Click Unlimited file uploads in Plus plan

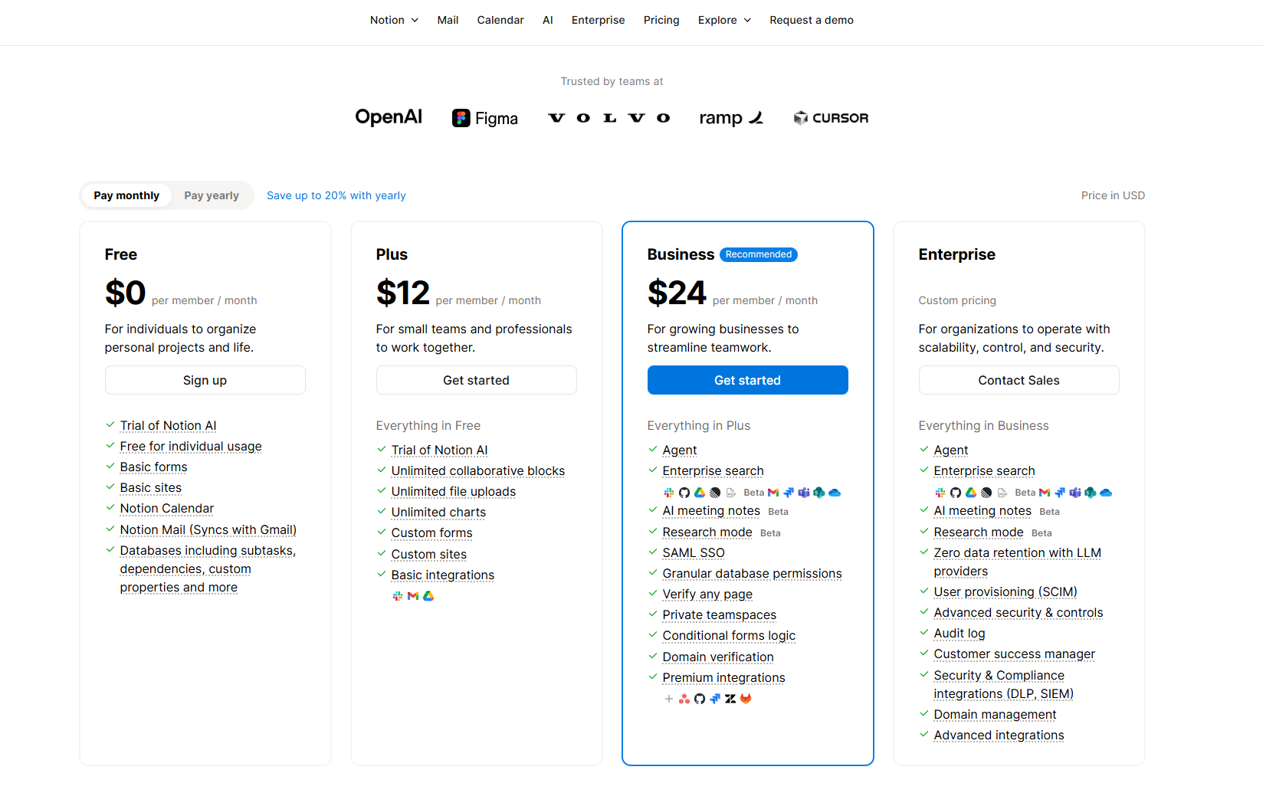pyautogui.click(x=454, y=491)
